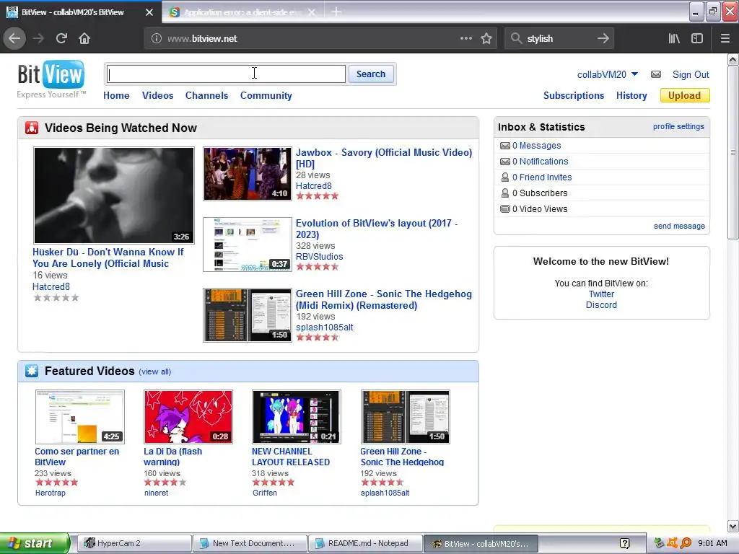The image size is (739, 554).
Task: Open the Twitter link
Action: pyautogui.click(x=601, y=294)
